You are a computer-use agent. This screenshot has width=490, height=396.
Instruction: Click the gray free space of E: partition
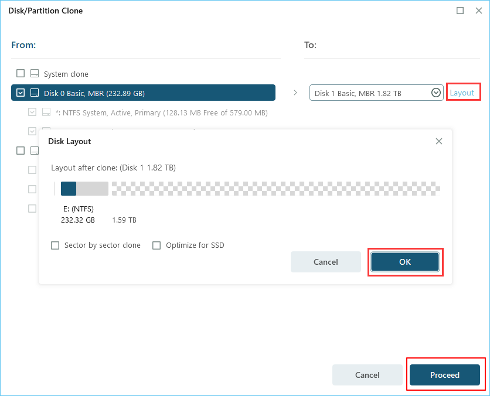tap(92, 189)
